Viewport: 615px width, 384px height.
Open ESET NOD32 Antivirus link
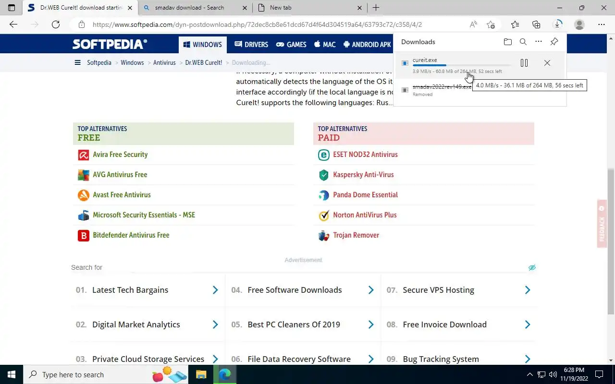pos(365,155)
